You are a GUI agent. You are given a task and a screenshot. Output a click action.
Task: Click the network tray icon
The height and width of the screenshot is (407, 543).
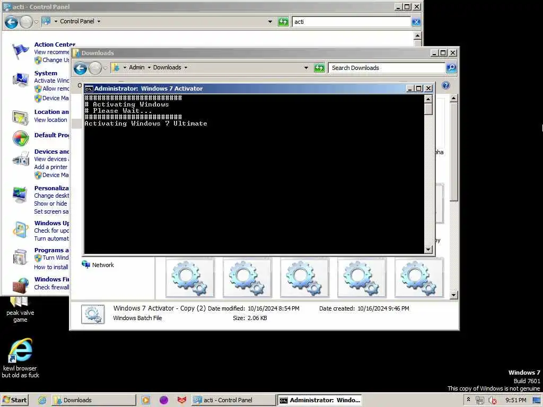click(479, 401)
